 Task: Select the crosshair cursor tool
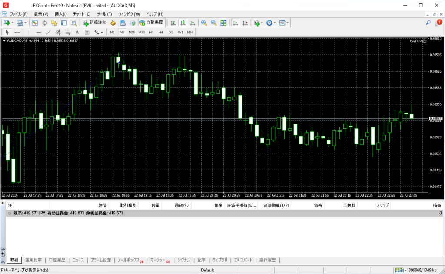pos(17,32)
